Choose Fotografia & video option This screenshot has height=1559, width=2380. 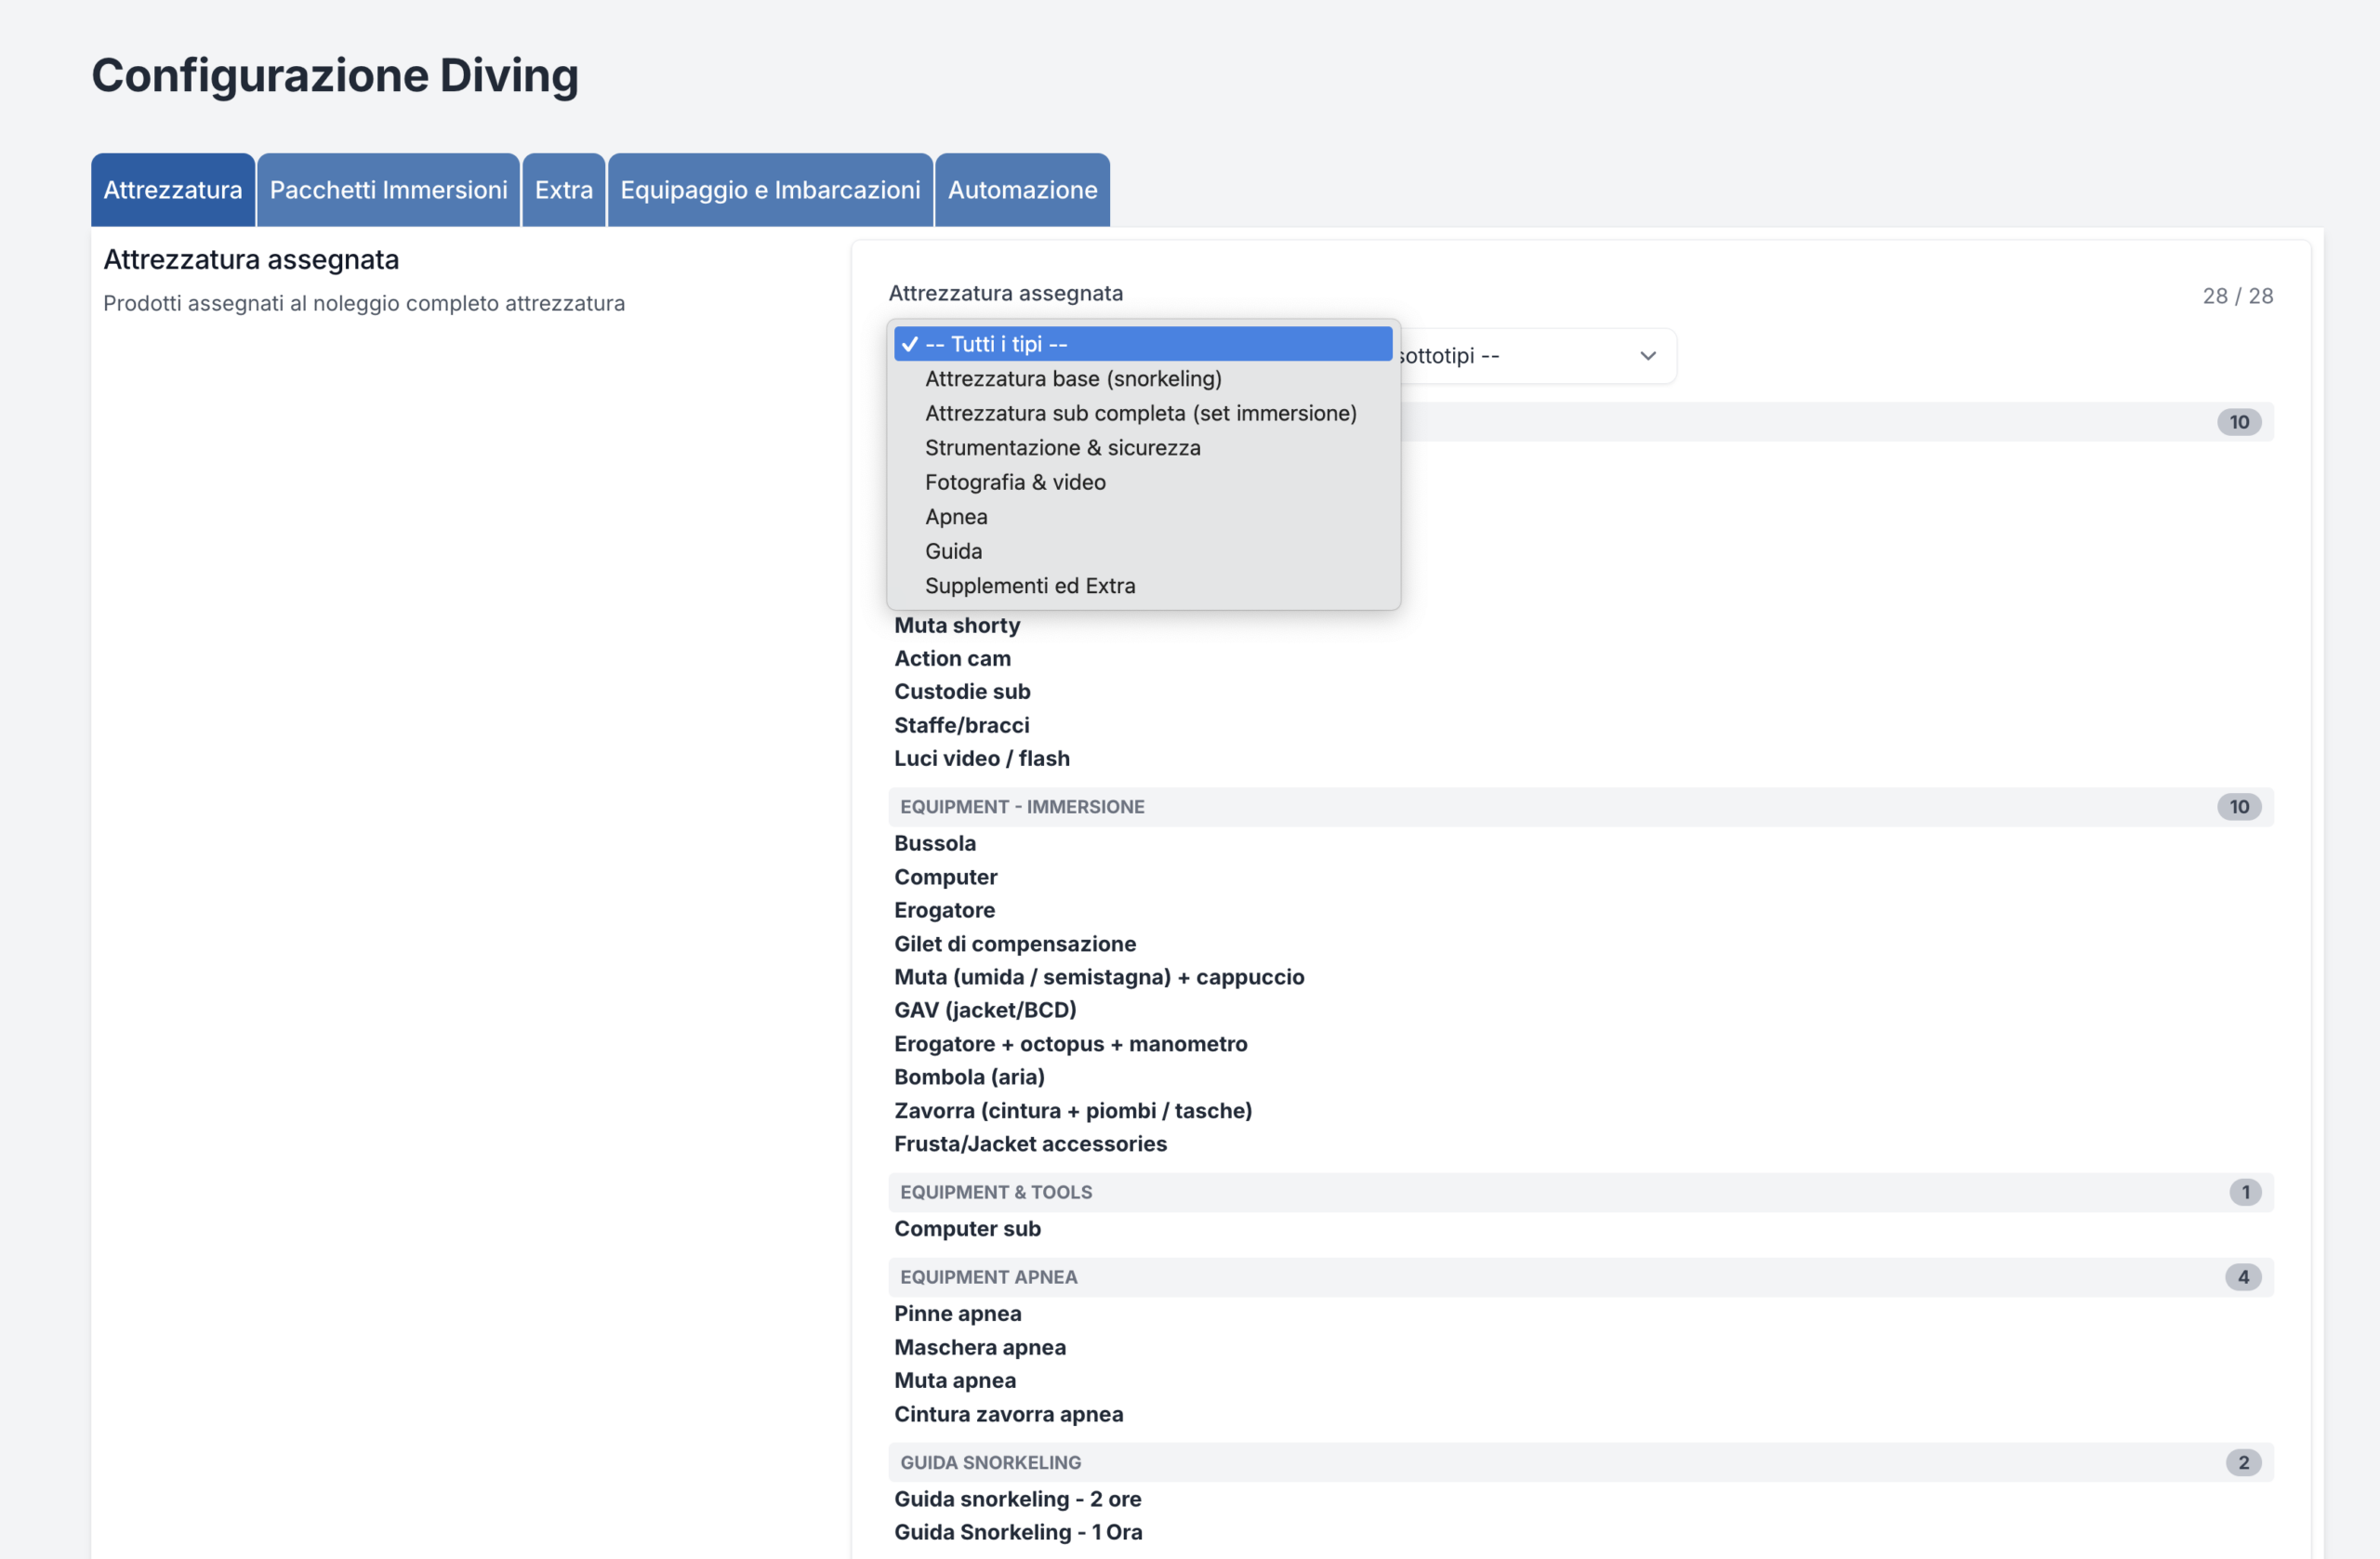tap(1015, 482)
